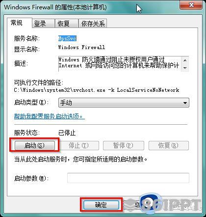Click the startup type dropdown arrow
Screen dimensions: 206x217
[185, 103]
